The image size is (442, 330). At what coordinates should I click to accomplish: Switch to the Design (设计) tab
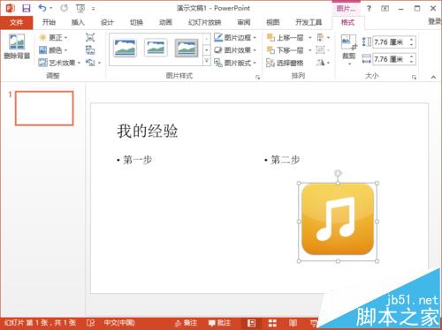pyautogui.click(x=107, y=22)
